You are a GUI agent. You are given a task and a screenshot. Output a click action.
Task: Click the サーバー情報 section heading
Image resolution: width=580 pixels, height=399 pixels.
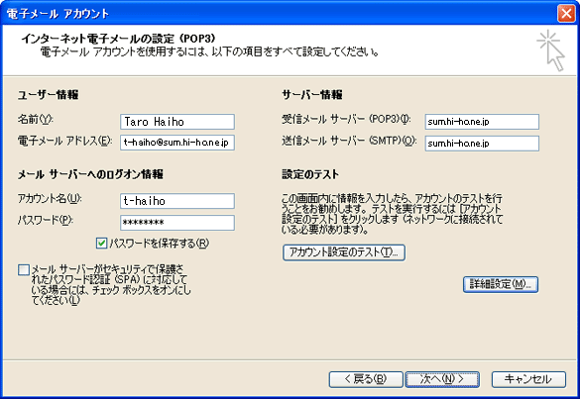tap(312, 95)
